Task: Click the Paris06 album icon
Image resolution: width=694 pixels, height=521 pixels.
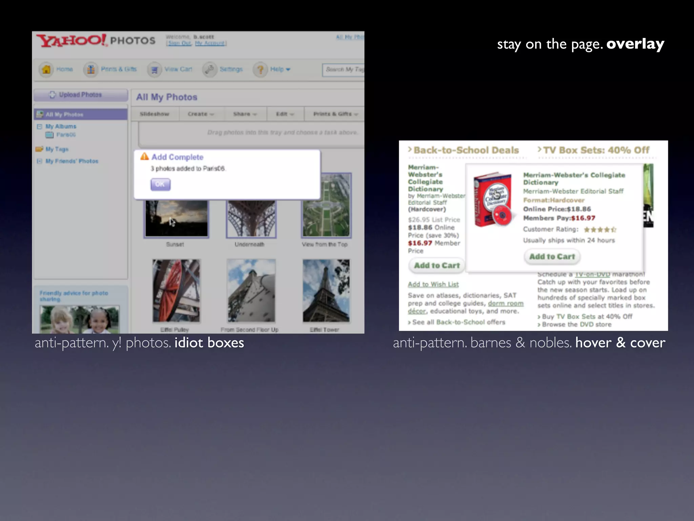Action: pos(49,135)
